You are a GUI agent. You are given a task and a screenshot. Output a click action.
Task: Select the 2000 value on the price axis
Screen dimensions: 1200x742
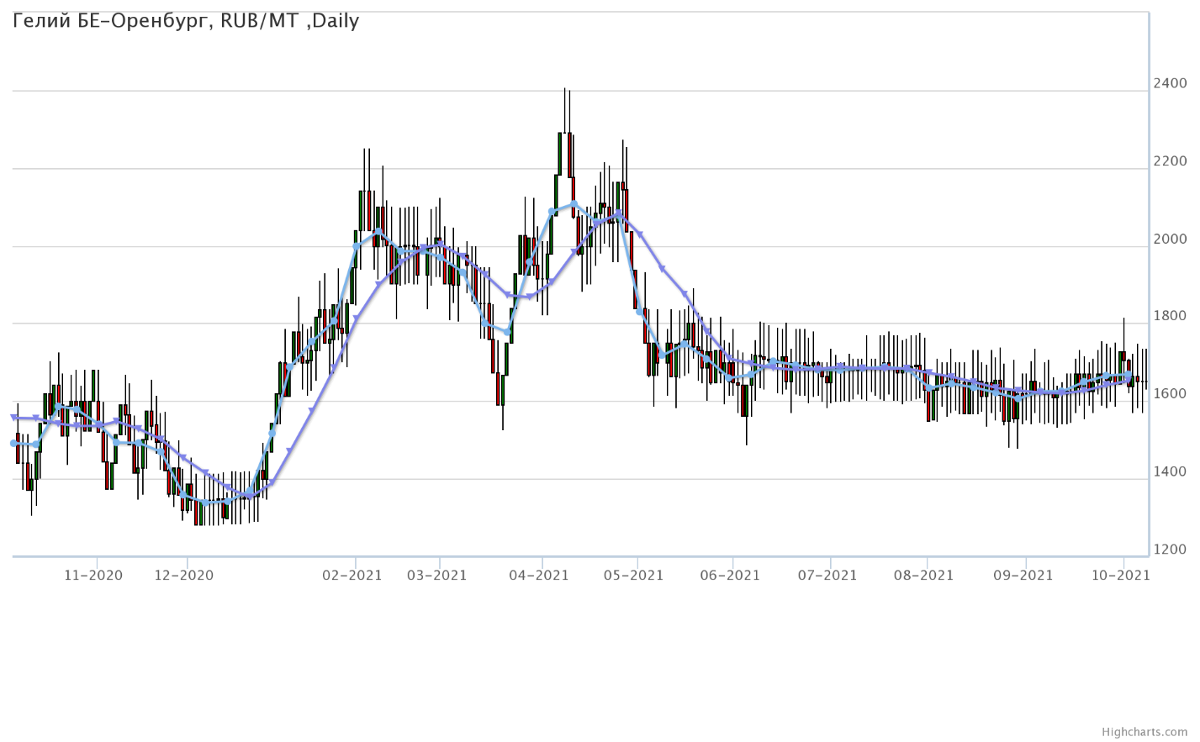(x=1171, y=239)
